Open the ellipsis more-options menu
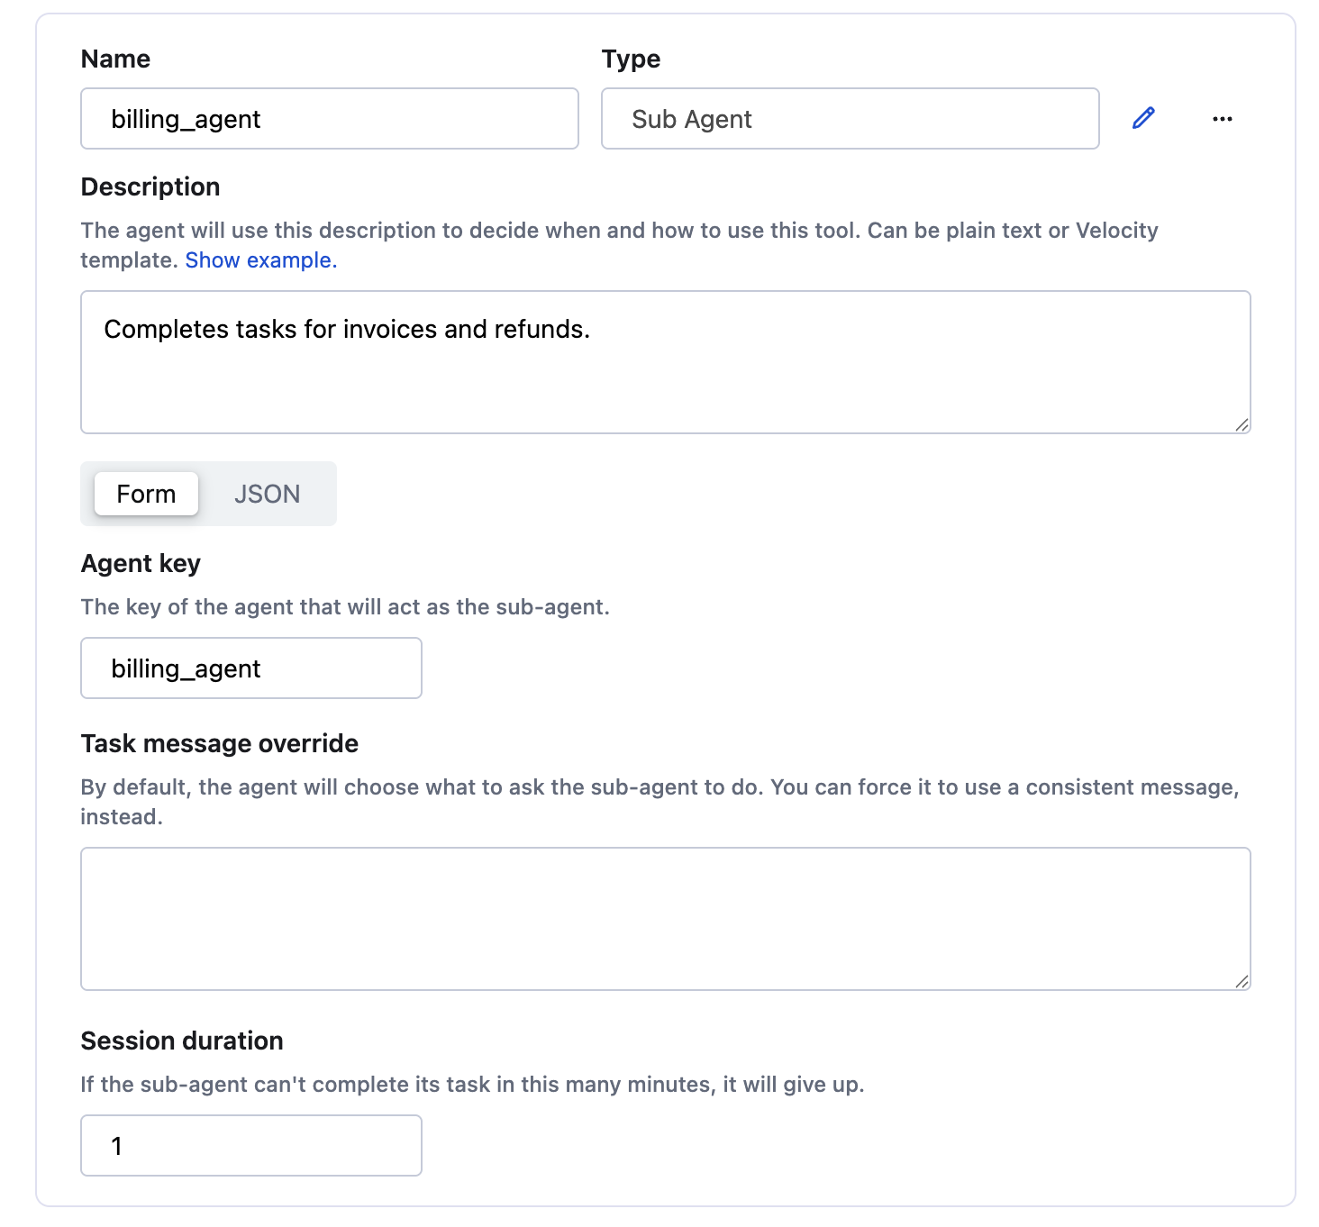Image resolution: width=1319 pixels, height=1227 pixels. (x=1223, y=118)
